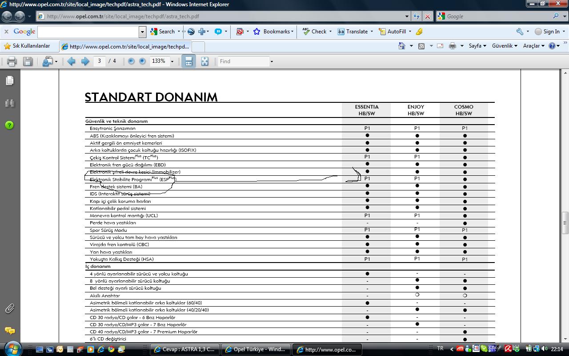Save a copy with the floppy disk icon
Image resolution: width=569 pixels, height=356 pixels.
click(x=28, y=61)
